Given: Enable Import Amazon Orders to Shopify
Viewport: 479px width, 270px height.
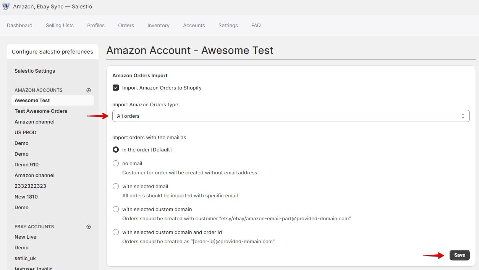Looking at the screenshot, I should click(x=116, y=88).
